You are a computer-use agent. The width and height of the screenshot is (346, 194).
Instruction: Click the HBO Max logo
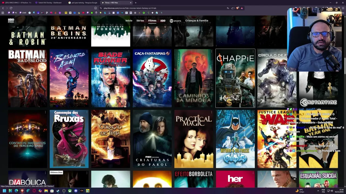(x=11, y=20)
